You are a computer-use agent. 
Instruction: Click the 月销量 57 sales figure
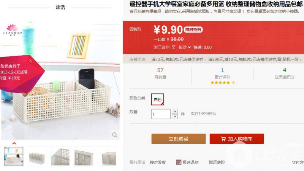click(160, 70)
